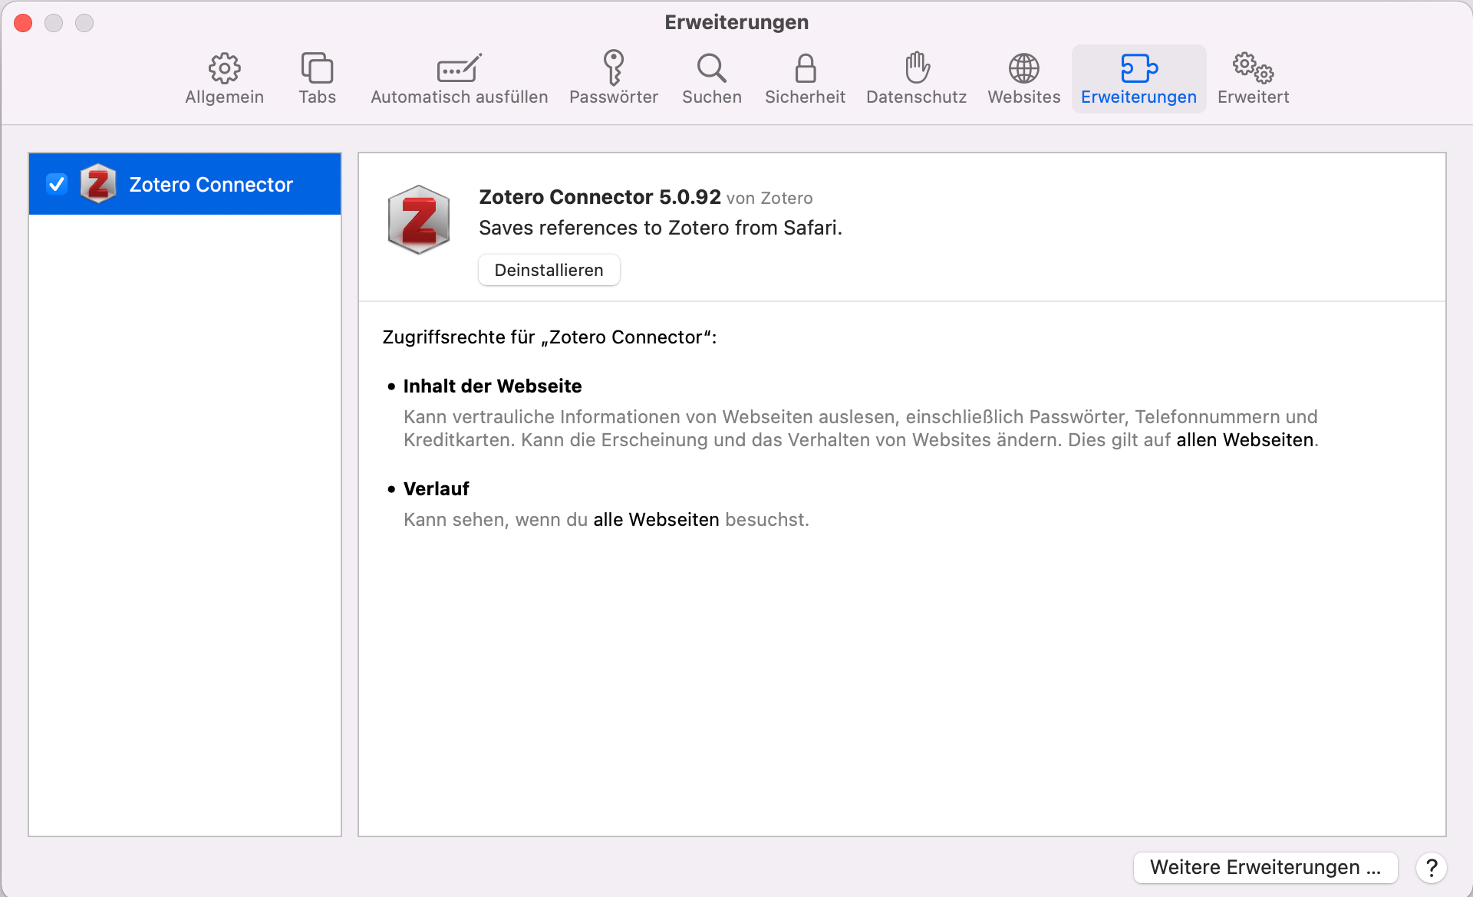Click the 'alle Webseiten' text under Verlauf
The width and height of the screenshot is (1473, 897).
656,520
